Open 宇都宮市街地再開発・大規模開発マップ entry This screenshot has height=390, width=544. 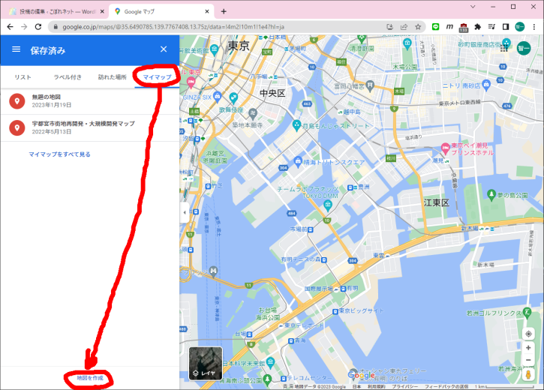point(90,127)
